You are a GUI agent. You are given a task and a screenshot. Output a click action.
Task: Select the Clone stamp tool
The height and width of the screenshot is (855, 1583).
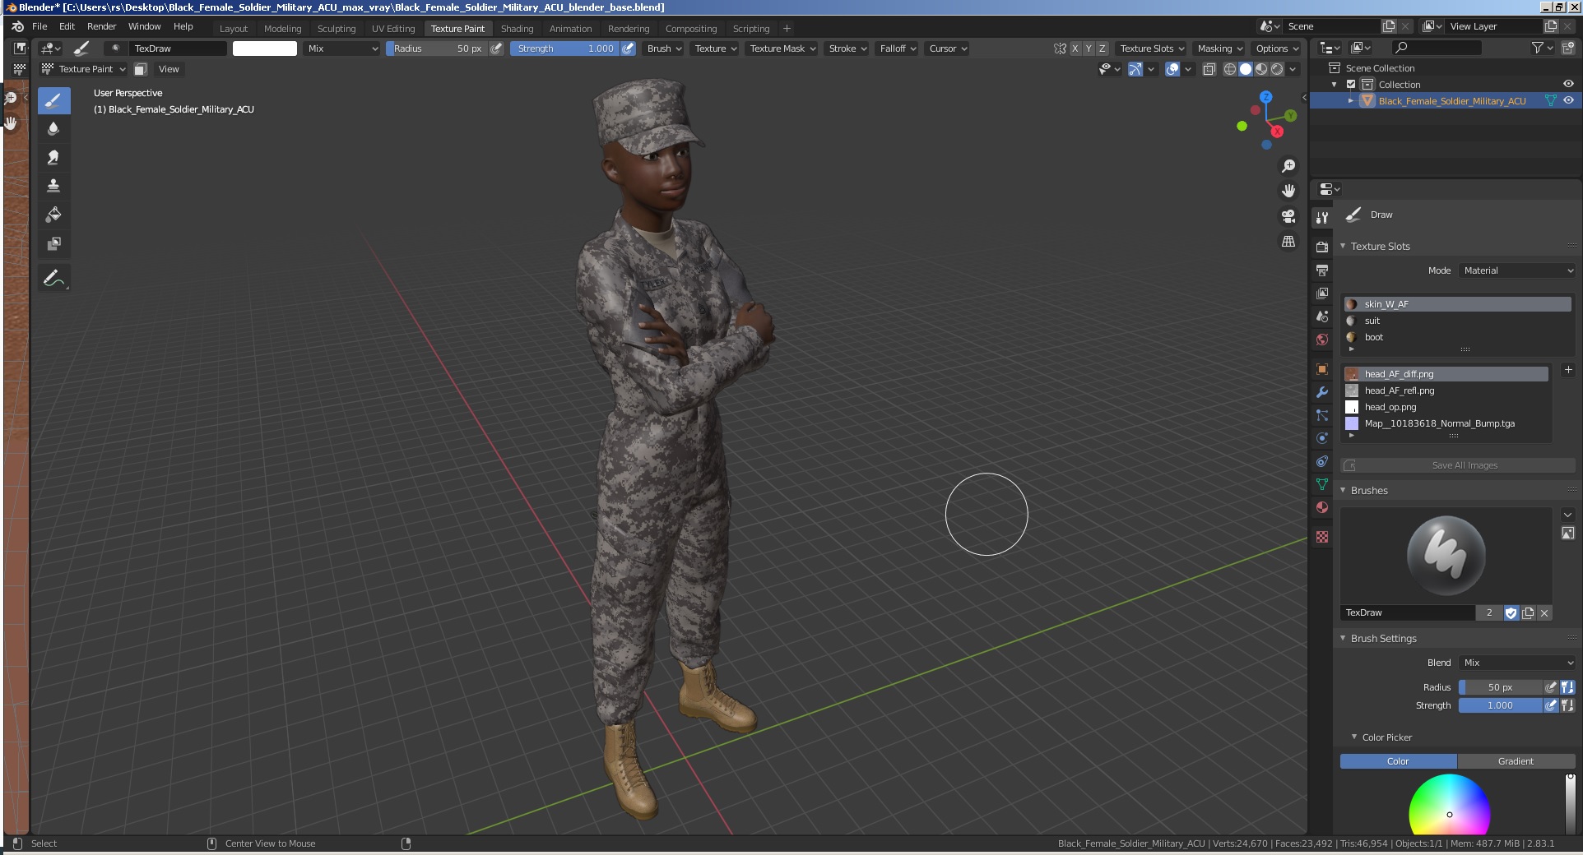53,186
